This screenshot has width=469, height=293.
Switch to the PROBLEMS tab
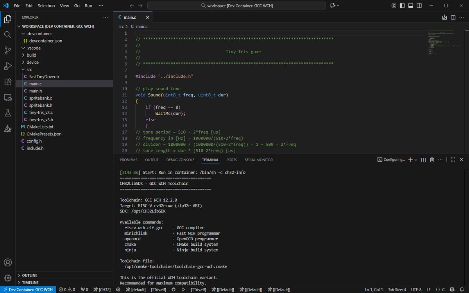[x=129, y=160]
